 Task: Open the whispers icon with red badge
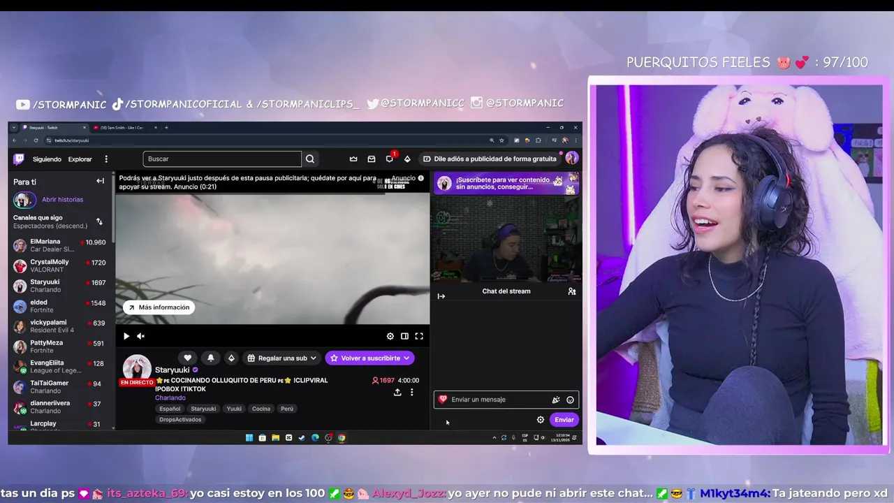(390, 159)
